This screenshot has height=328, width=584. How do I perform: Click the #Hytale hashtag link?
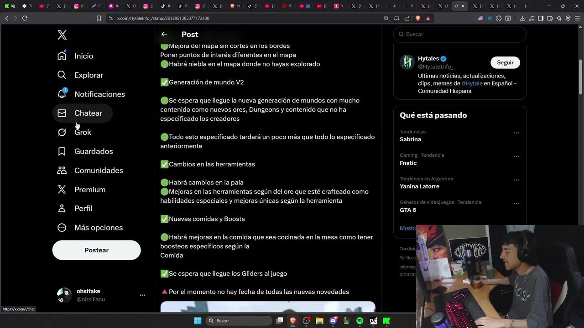pos(472,83)
